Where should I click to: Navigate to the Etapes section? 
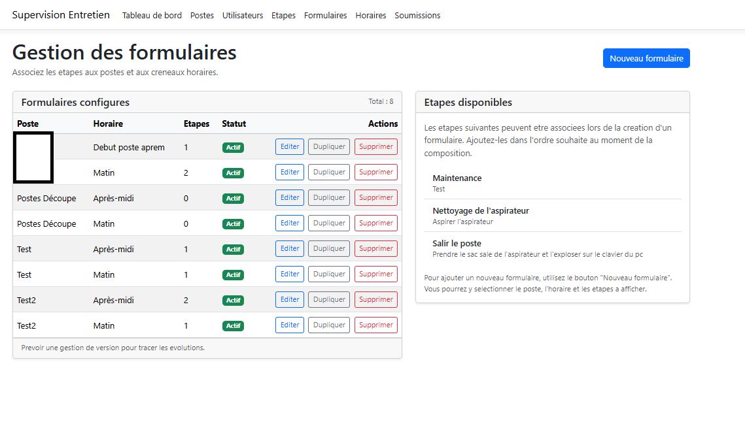283,15
